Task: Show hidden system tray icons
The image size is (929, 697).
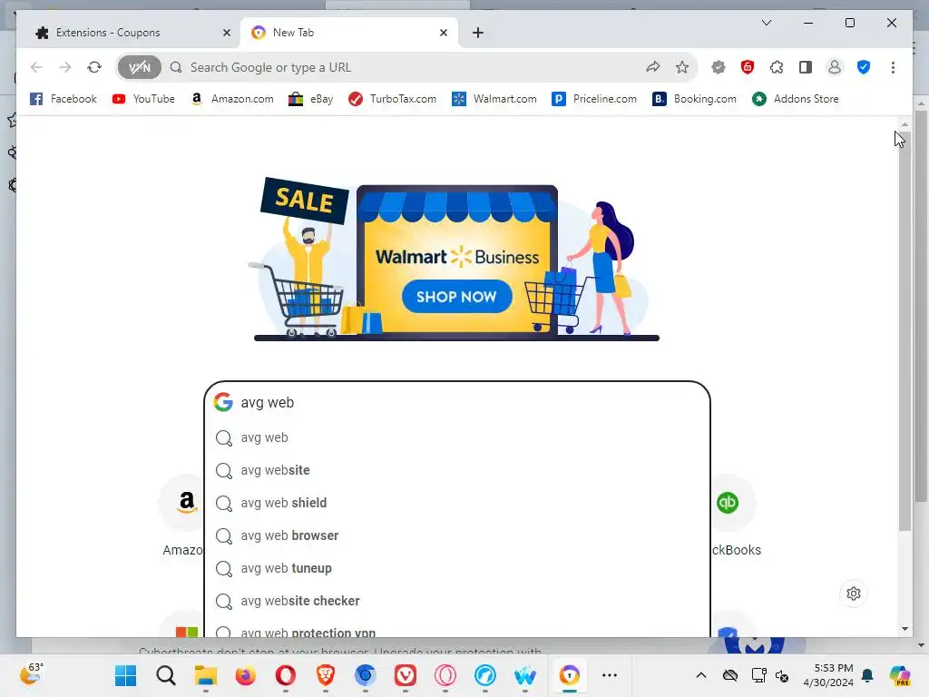Action: point(701,675)
